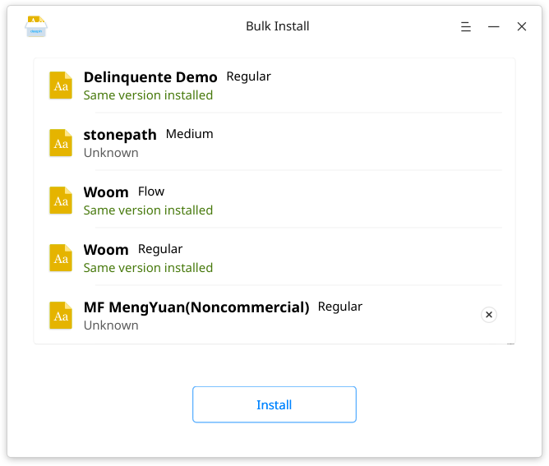549x466 pixels.
Task: Click Same version installed under Woom Flow
Action: pos(148,210)
